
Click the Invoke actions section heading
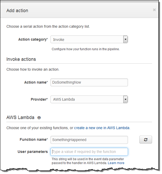pos(21,59)
